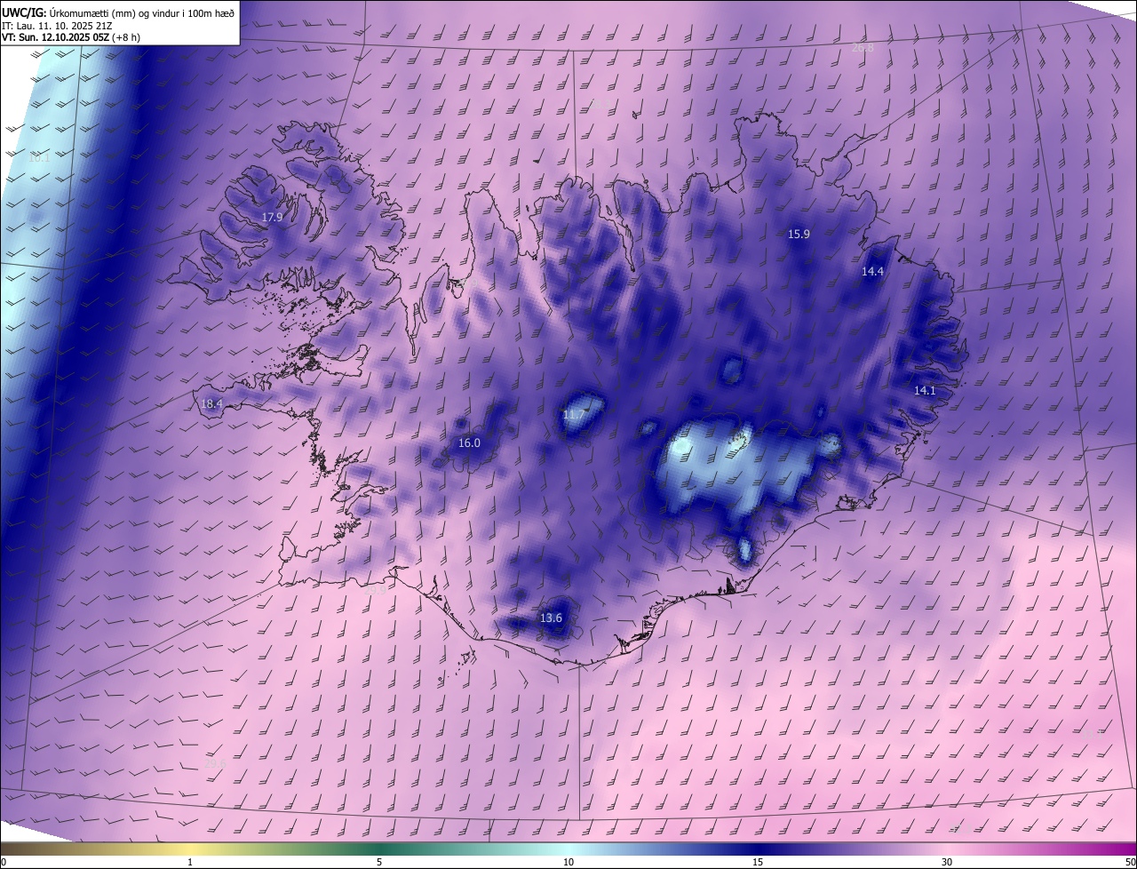Click the faint 29.6 value in the southwest ocean

point(215,762)
